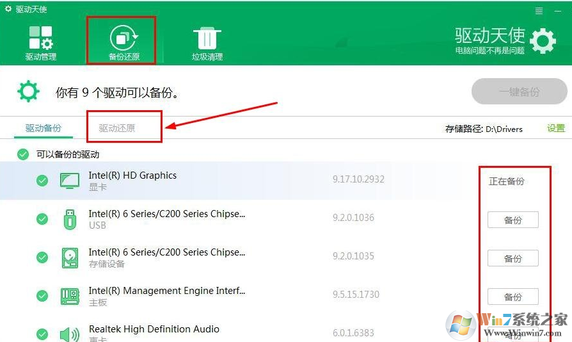572x342 pixels.
Task: Open the hamburger menu in title bar
Action: pos(539,11)
